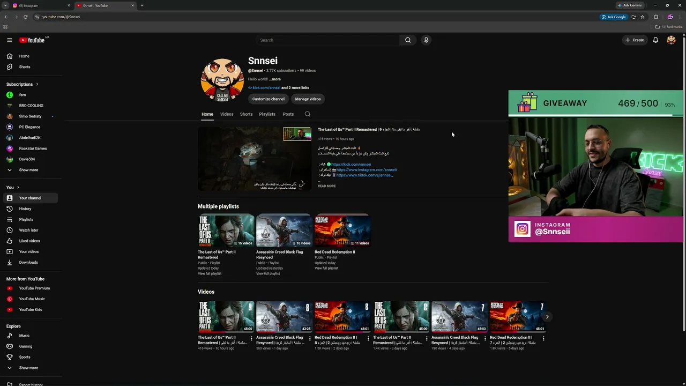Open the notifications bell
This screenshot has width=686, height=386.
(x=655, y=40)
